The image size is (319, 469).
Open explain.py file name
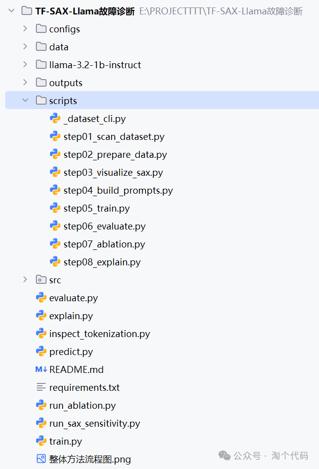pyautogui.click(x=71, y=316)
